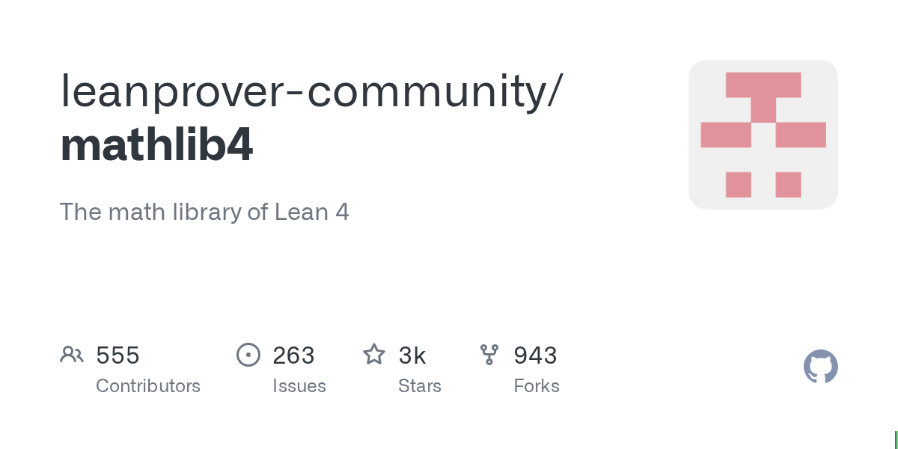Screen dimensions: 898x449
Task: Open the GitHub Octocat logo
Action: 820,367
